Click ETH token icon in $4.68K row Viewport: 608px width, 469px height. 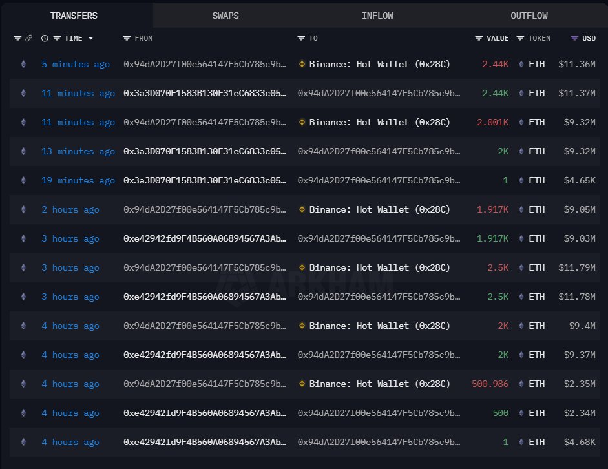[521, 442]
